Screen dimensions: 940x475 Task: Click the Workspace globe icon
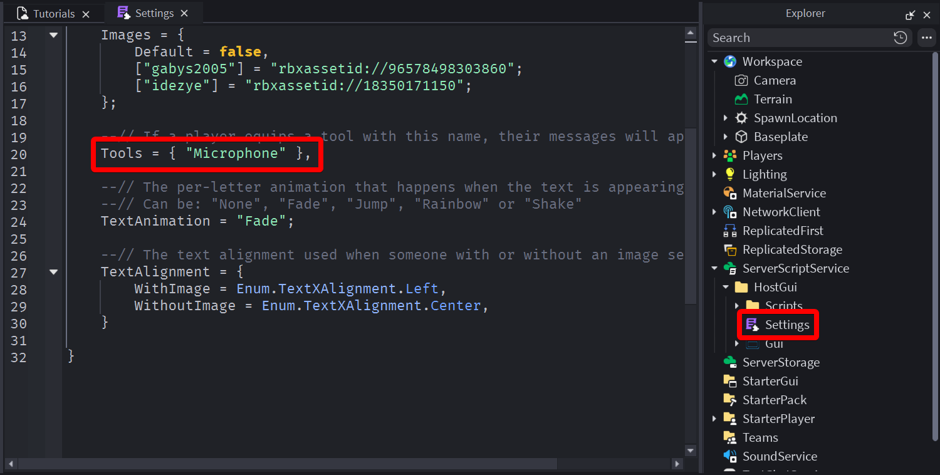click(x=729, y=61)
